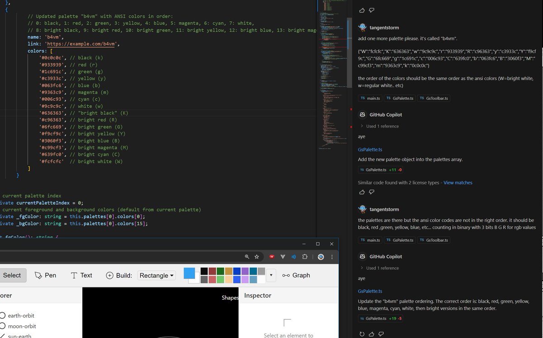Open the main.ts chip under the first user message

click(x=370, y=98)
